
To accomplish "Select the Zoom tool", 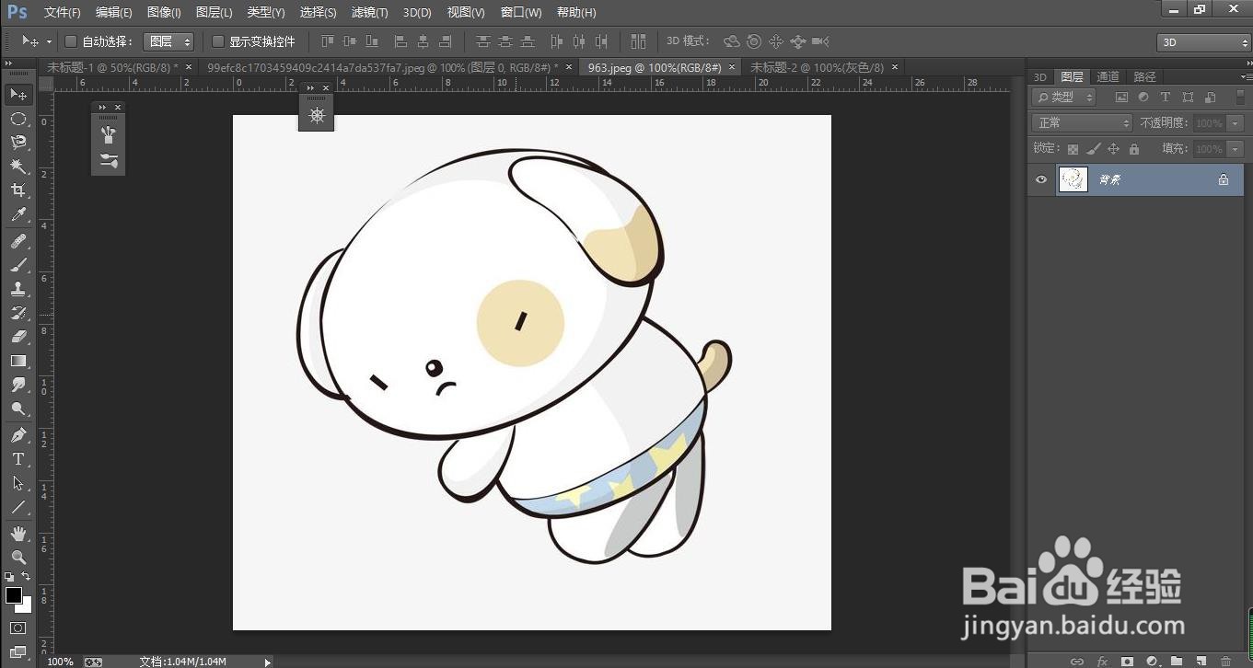I will tap(17, 557).
